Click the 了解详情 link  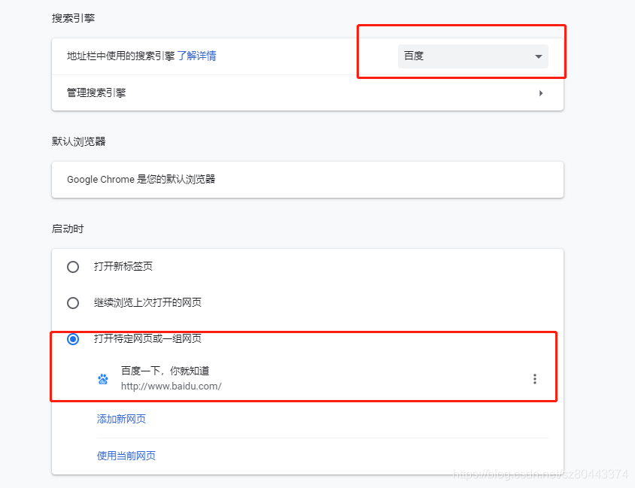196,56
